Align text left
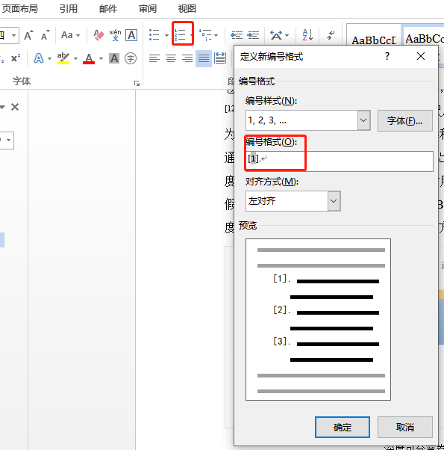The height and width of the screenshot is (450, 444). point(154,58)
